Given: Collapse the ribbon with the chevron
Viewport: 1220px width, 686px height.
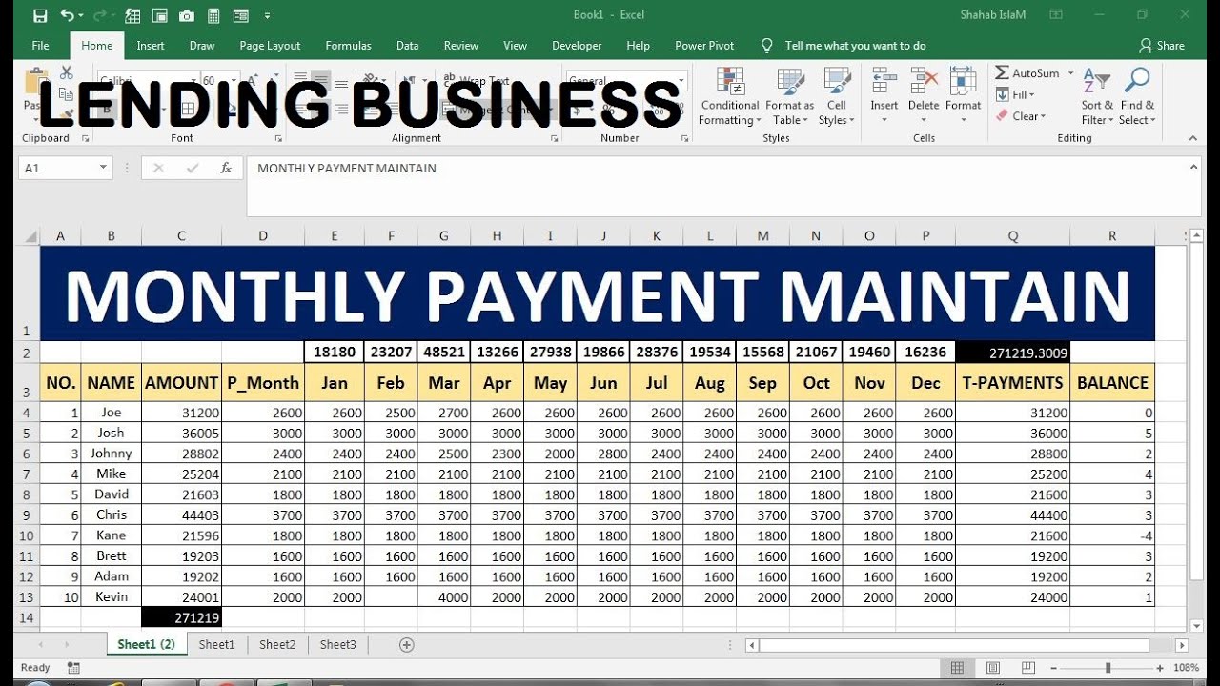Looking at the screenshot, I should (x=1193, y=138).
